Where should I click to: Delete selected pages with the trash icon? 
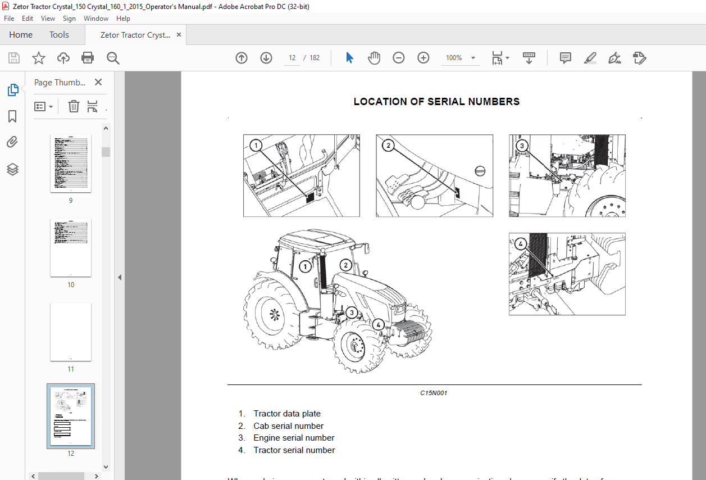tap(74, 106)
